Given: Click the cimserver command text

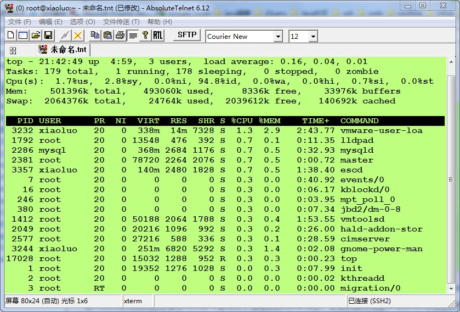Looking at the screenshot, I should coord(365,239).
